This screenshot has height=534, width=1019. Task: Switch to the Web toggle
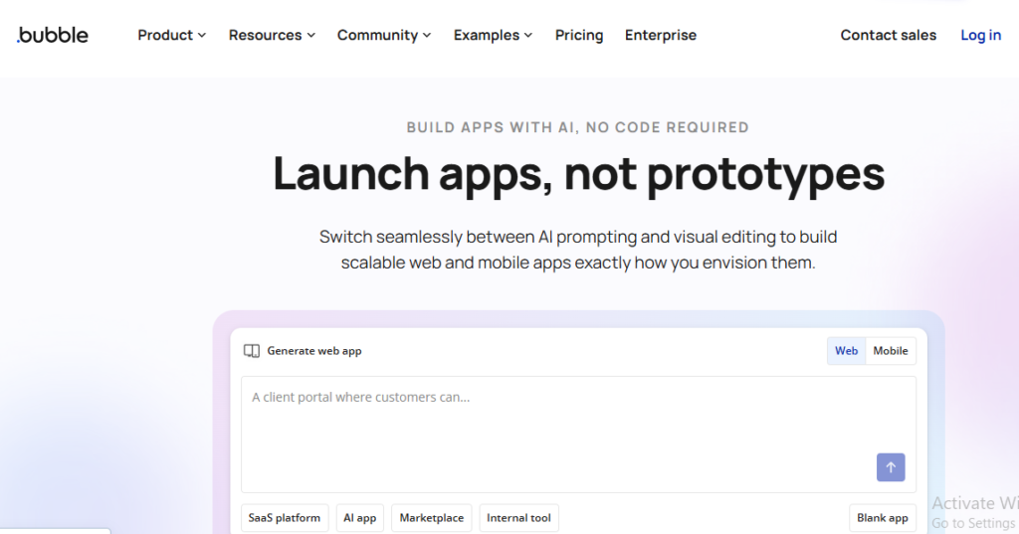pos(846,351)
